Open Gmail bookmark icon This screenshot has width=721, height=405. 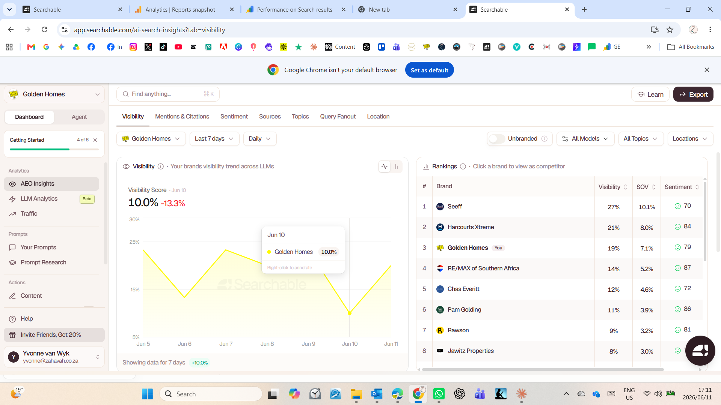pos(31,47)
